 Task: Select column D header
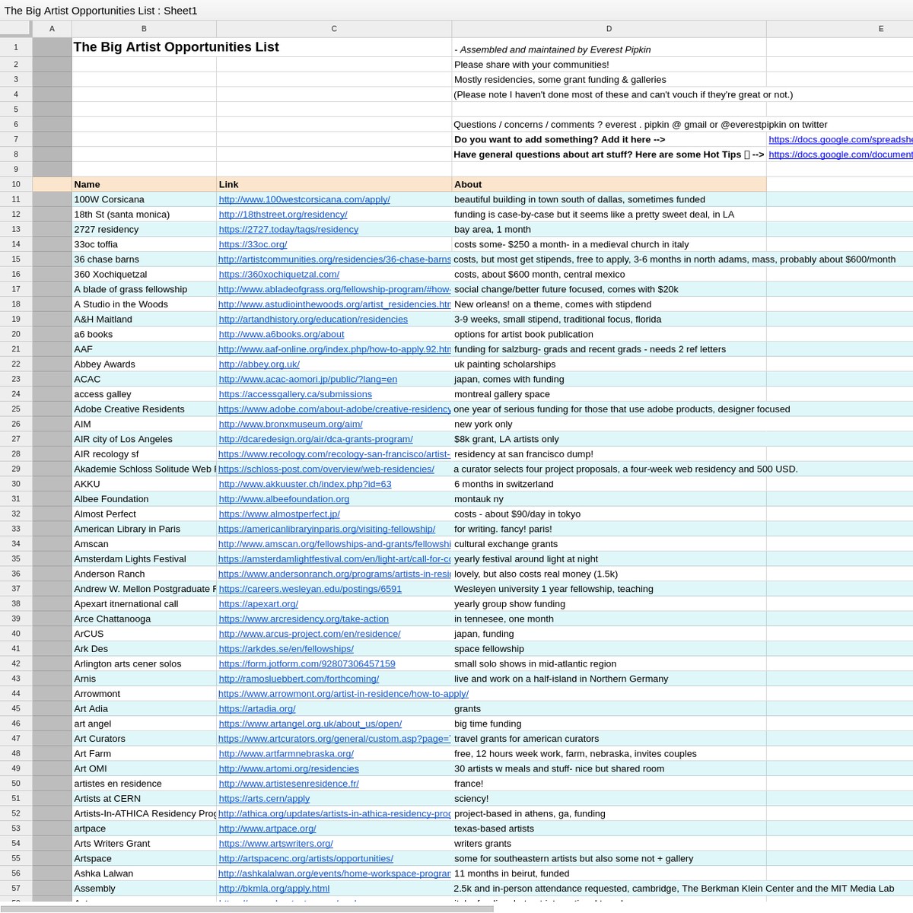tap(609, 28)
